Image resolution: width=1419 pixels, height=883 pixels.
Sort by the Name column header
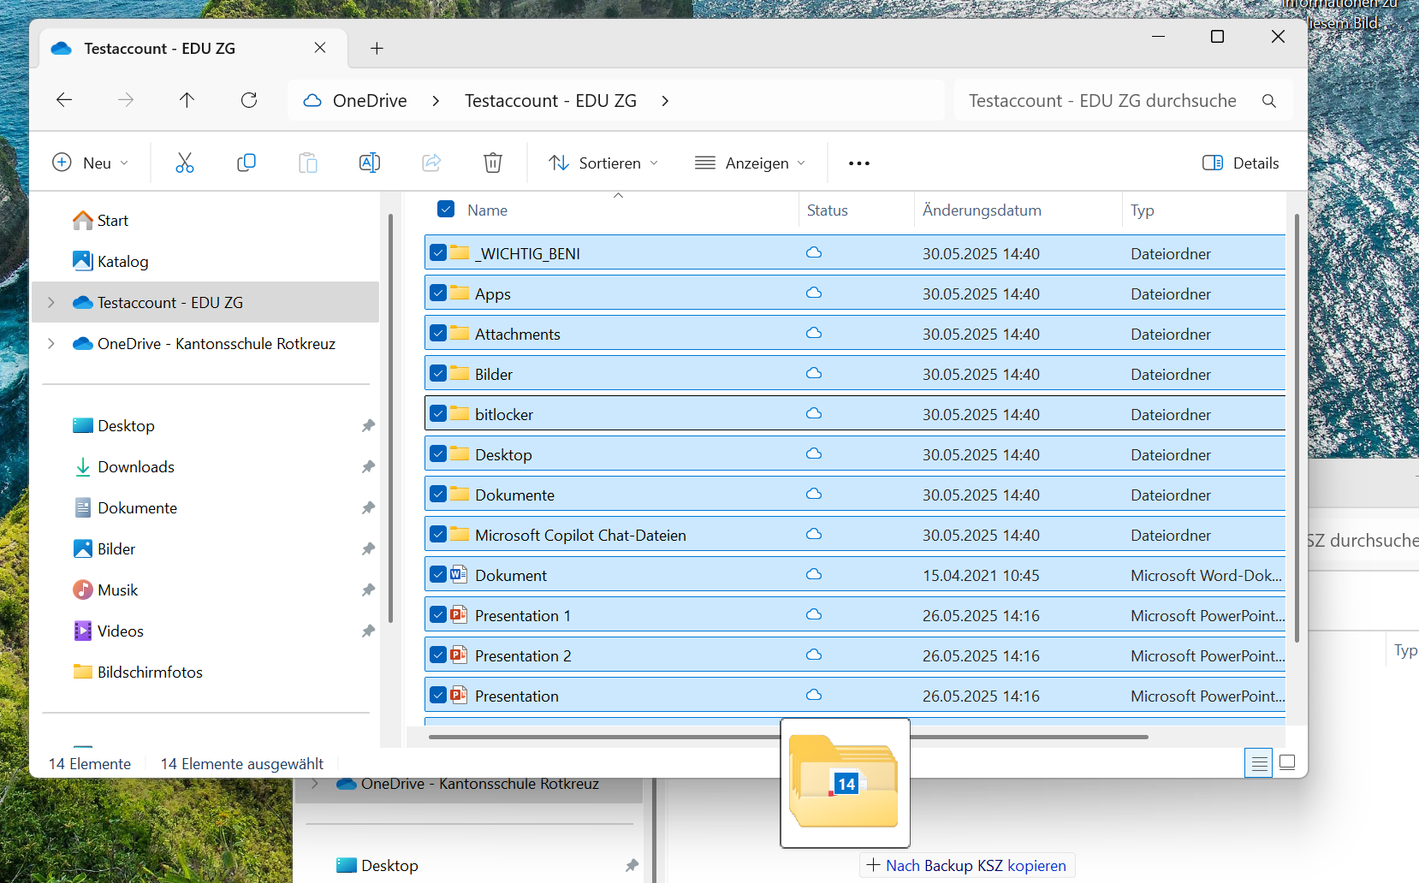[487, 210]
